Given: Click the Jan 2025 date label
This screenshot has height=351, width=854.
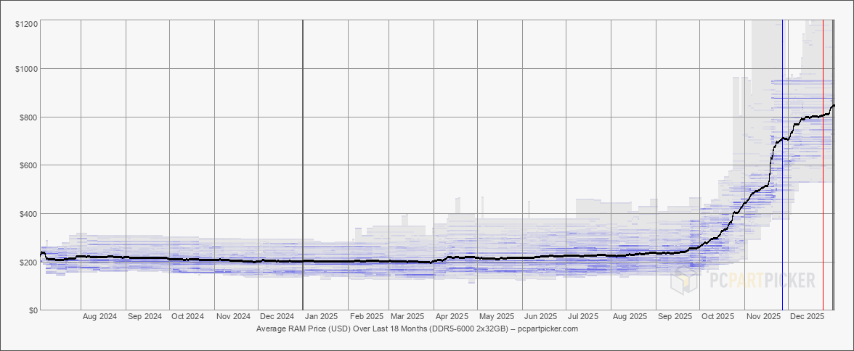Looking at the screenshot, I should click(321, 317).
